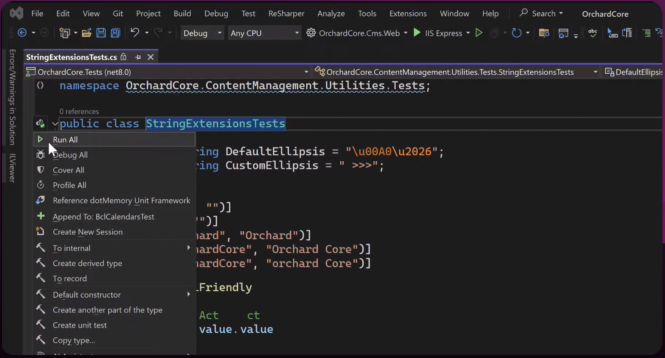Click the Visual Studio logo icon
This screenshot has height=358, width=665.
tap(16, 13)
